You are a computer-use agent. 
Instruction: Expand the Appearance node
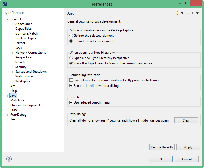point(12,24)
